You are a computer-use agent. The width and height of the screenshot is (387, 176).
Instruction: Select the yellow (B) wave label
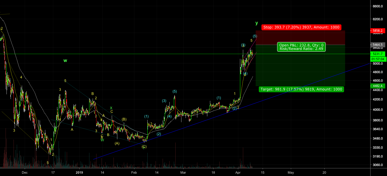coord(124,119)
